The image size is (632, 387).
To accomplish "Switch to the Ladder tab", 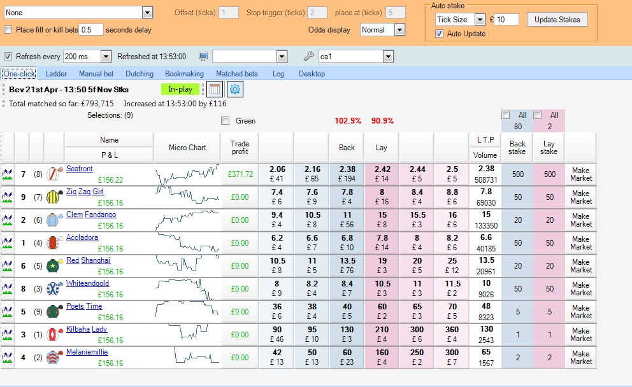I will tap(56, 74).
